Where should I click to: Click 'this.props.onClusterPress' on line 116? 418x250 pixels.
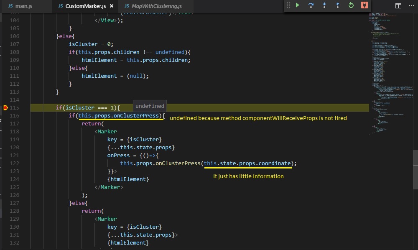pyautogui.click(x=119, y=116)
